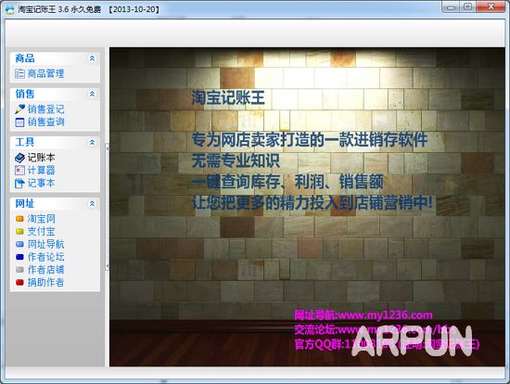Collapse the 销售 panel section
The width and height of the screenshot is (510, 384).
pyautogui.click(x=92, y=94)
